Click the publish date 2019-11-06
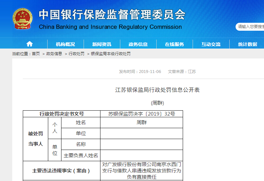This screenshot has height=181, width=264. [150, 72]
